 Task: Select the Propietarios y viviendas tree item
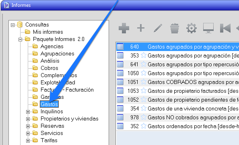click(70, 118)
